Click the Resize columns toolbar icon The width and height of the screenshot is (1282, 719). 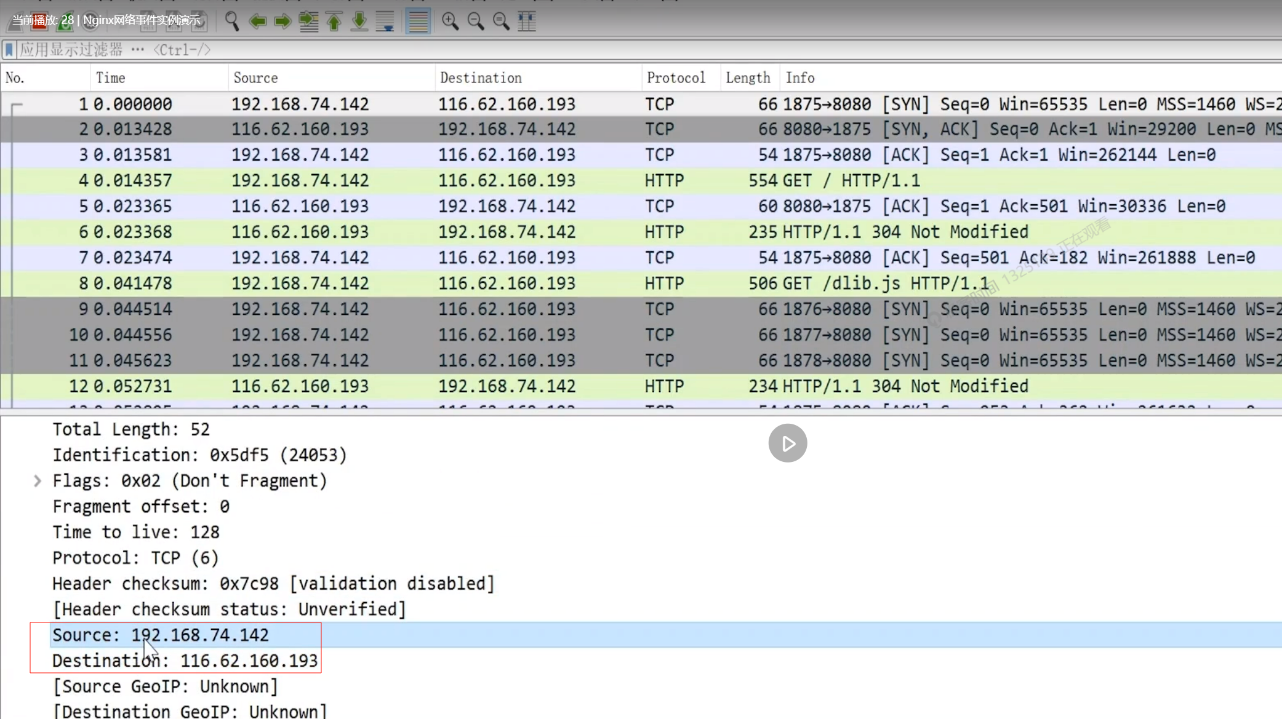tap(527, 22)
